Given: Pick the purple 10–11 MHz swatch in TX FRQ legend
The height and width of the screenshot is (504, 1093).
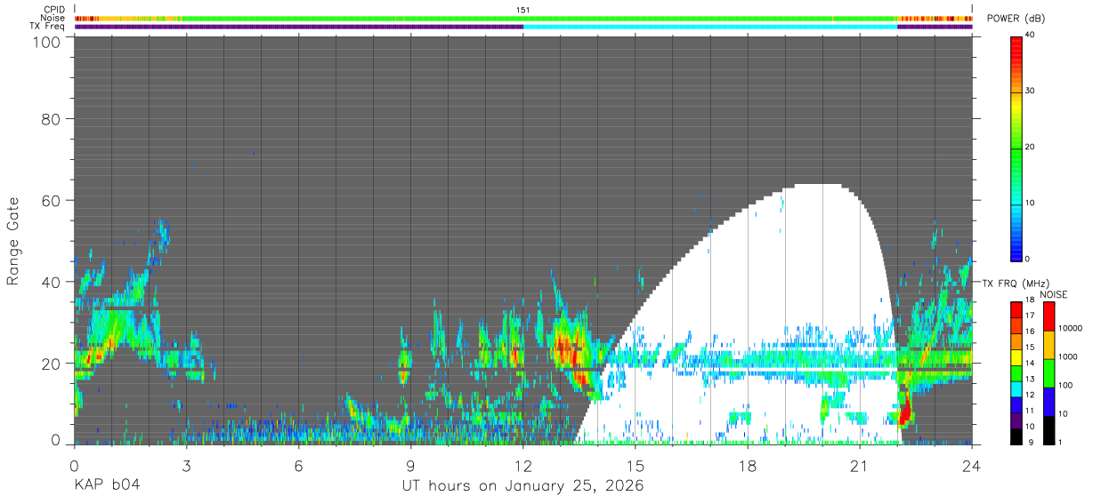Looking at the screenshot, I should (1017, 420).
